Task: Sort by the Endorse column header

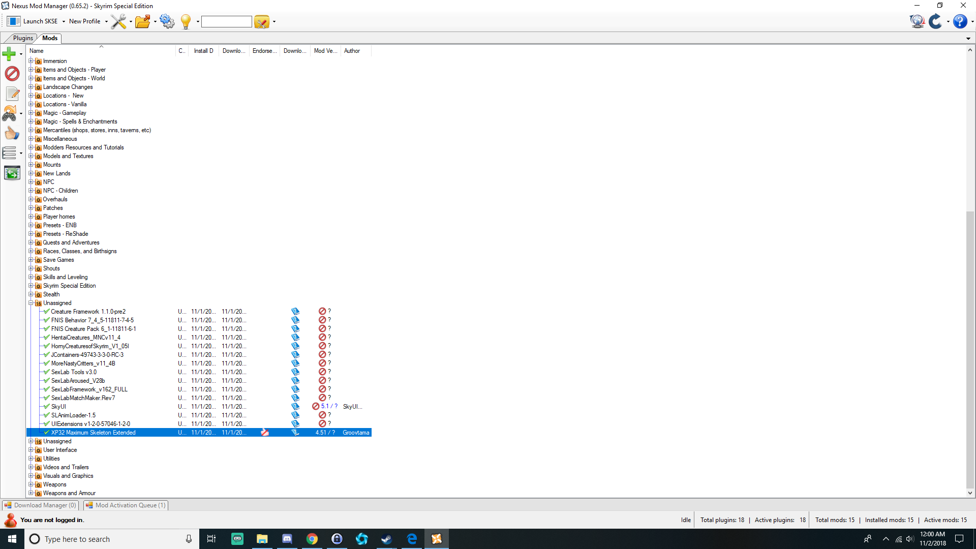Action: 264,51
